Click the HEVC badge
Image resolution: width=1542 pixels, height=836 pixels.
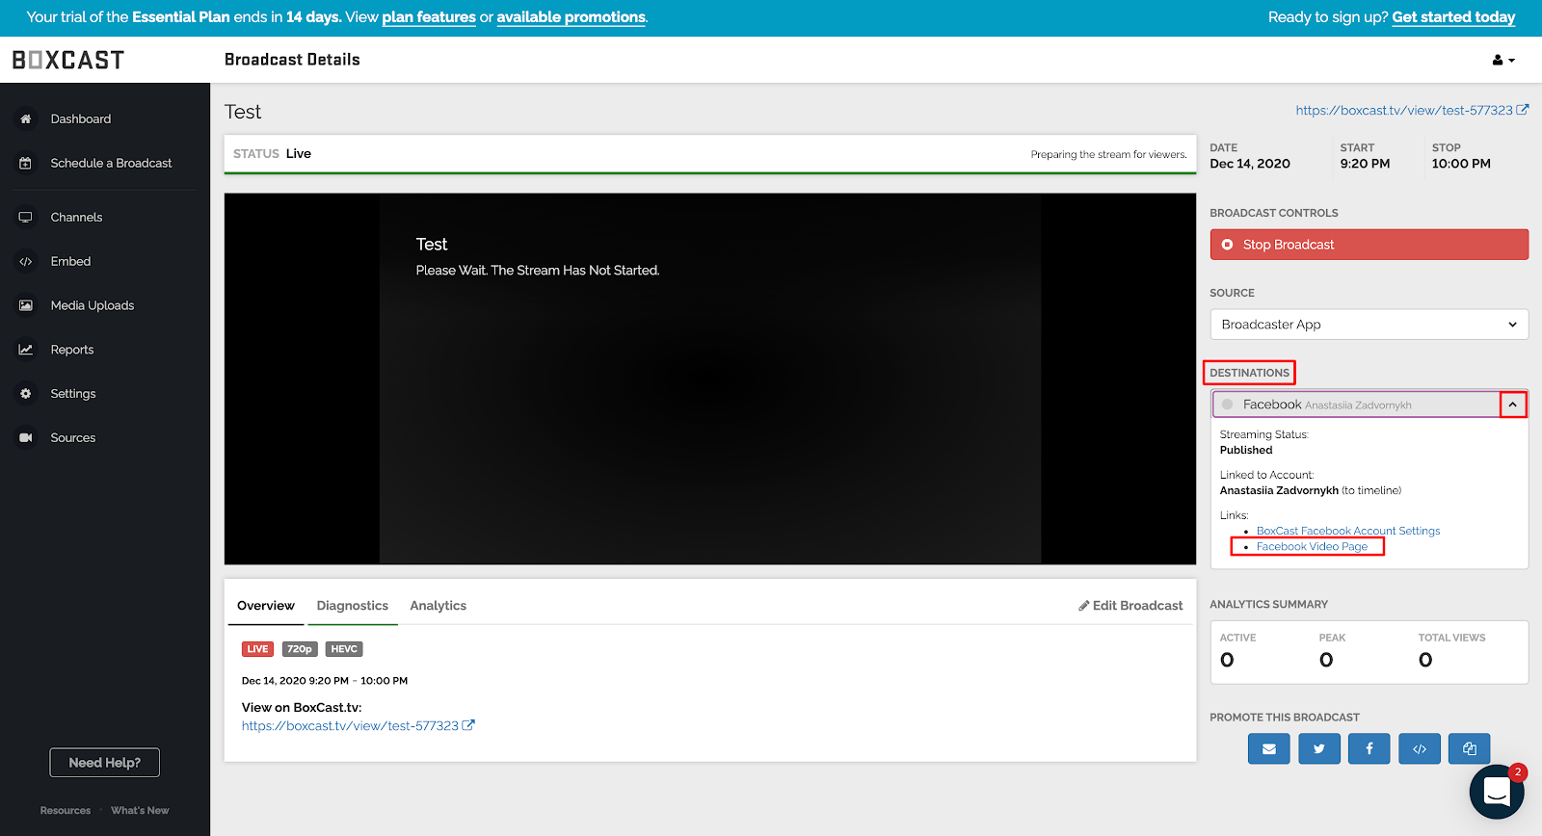click(344, 649)
